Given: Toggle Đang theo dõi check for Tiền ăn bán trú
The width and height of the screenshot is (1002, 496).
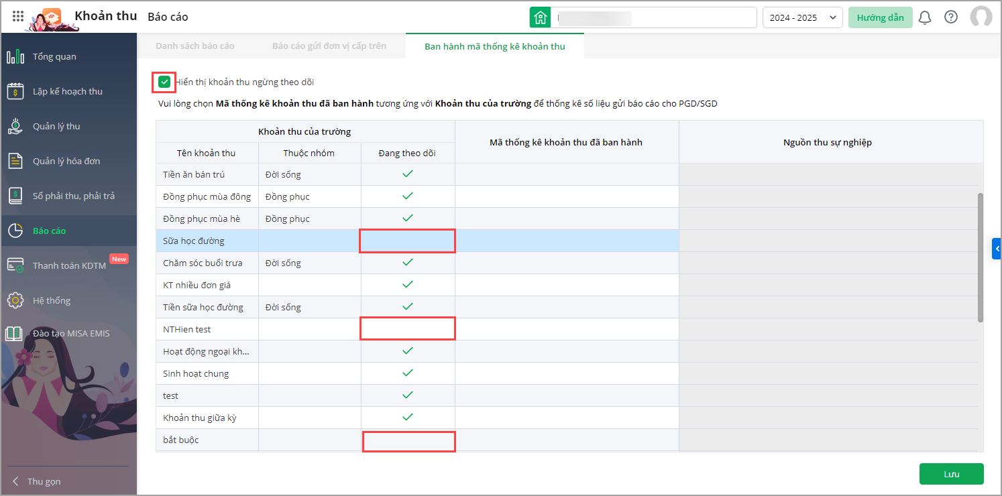Looking at the screenshot, I should pyautogui.click(x=407, y=174).
